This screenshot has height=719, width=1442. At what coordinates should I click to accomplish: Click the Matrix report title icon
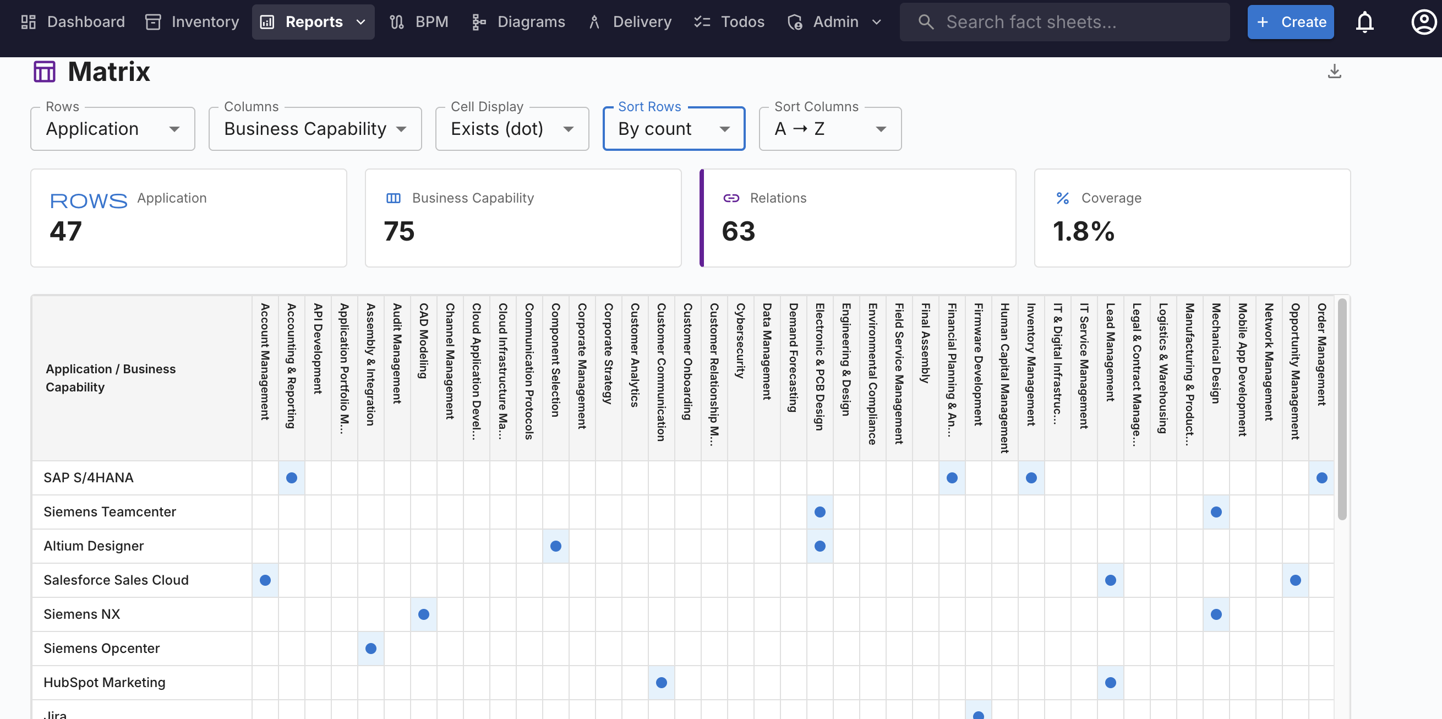pos(44,72)
